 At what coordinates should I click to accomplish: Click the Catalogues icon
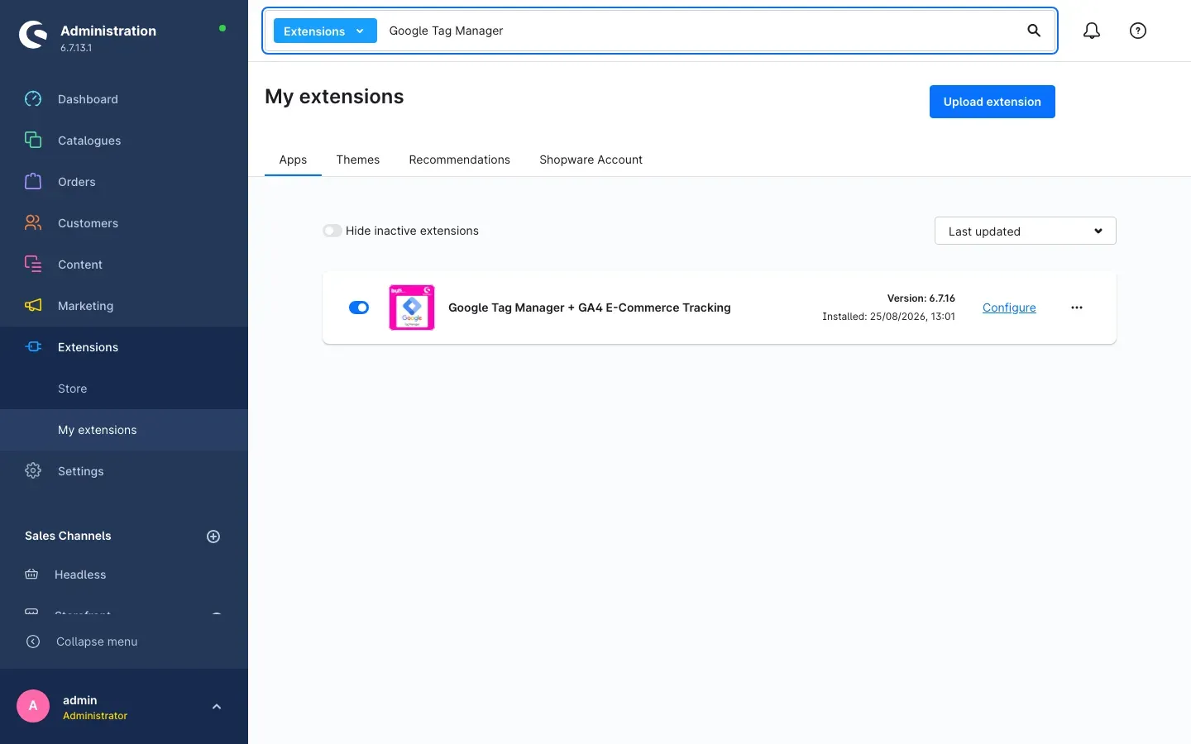tap(33, 141)
